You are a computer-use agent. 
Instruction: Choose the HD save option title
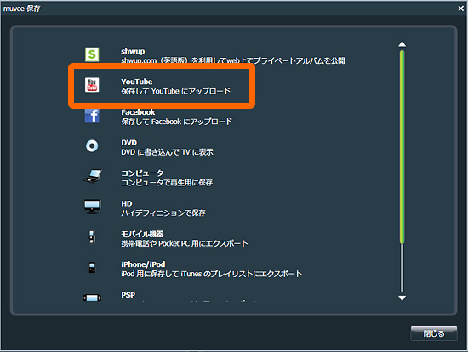[127, 203]
